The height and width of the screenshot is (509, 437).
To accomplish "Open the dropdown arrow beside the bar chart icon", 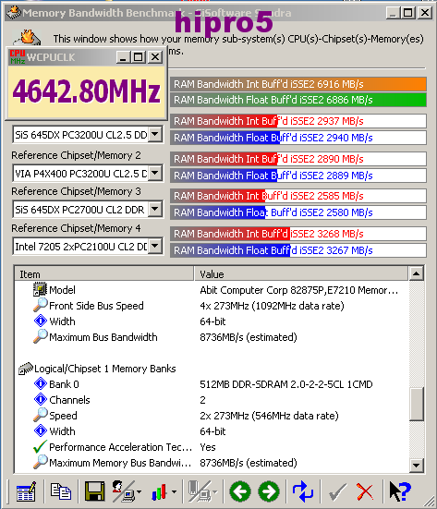I will 174,492.
